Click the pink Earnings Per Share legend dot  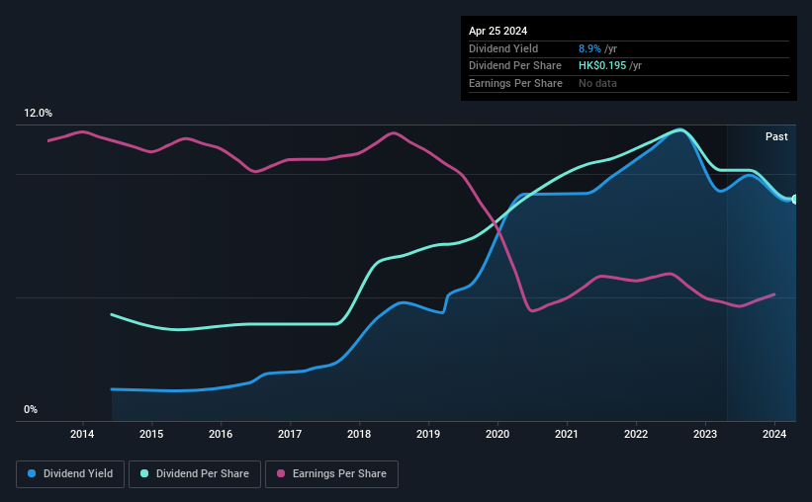coord(281,473)
